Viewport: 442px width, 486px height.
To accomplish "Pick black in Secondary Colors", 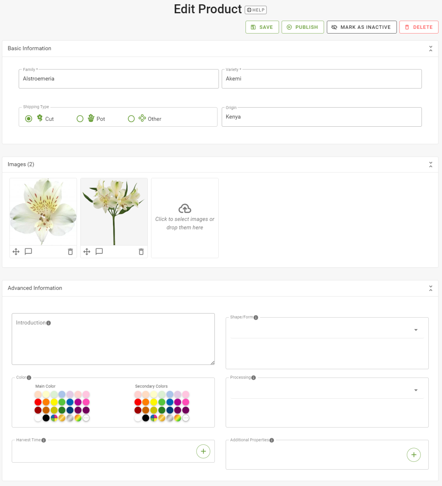I will point(146,418).
